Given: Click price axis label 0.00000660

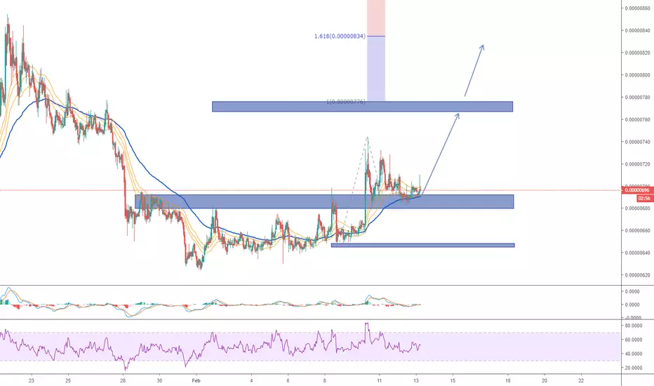Looking at the screenshot, I should coord(637,230).
